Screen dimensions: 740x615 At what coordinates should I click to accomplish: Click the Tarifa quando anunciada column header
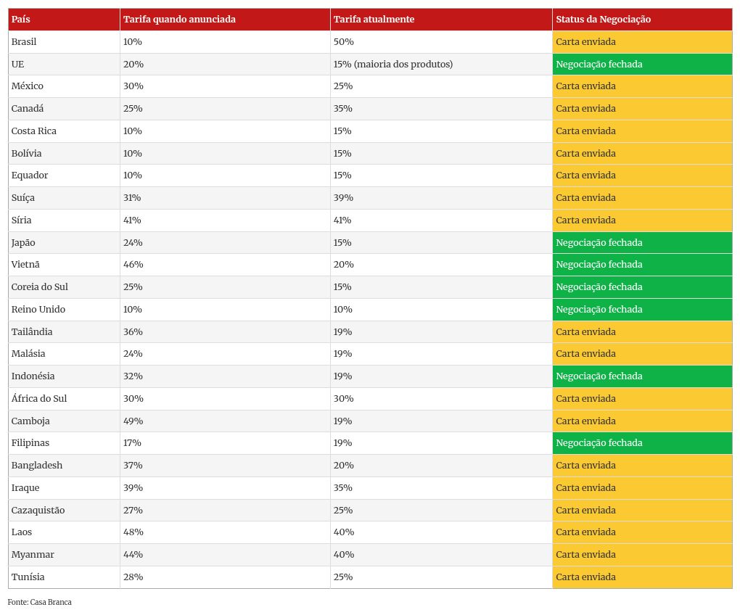click(179, 20)
